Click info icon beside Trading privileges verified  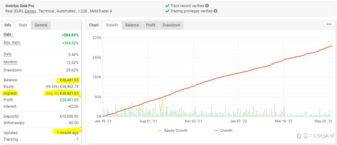coord(215,11)
